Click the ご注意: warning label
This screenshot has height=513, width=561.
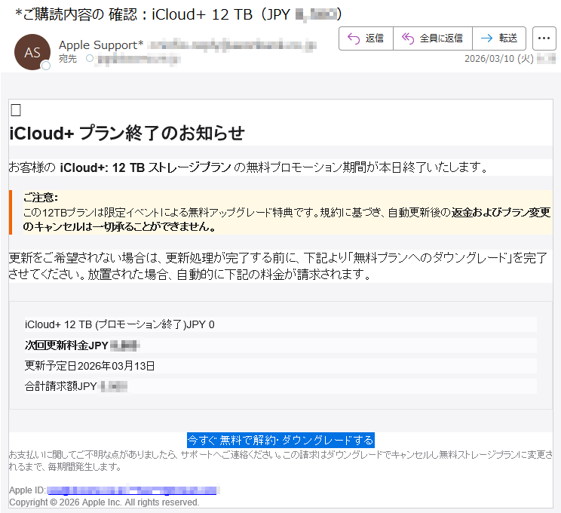[41, 197]
